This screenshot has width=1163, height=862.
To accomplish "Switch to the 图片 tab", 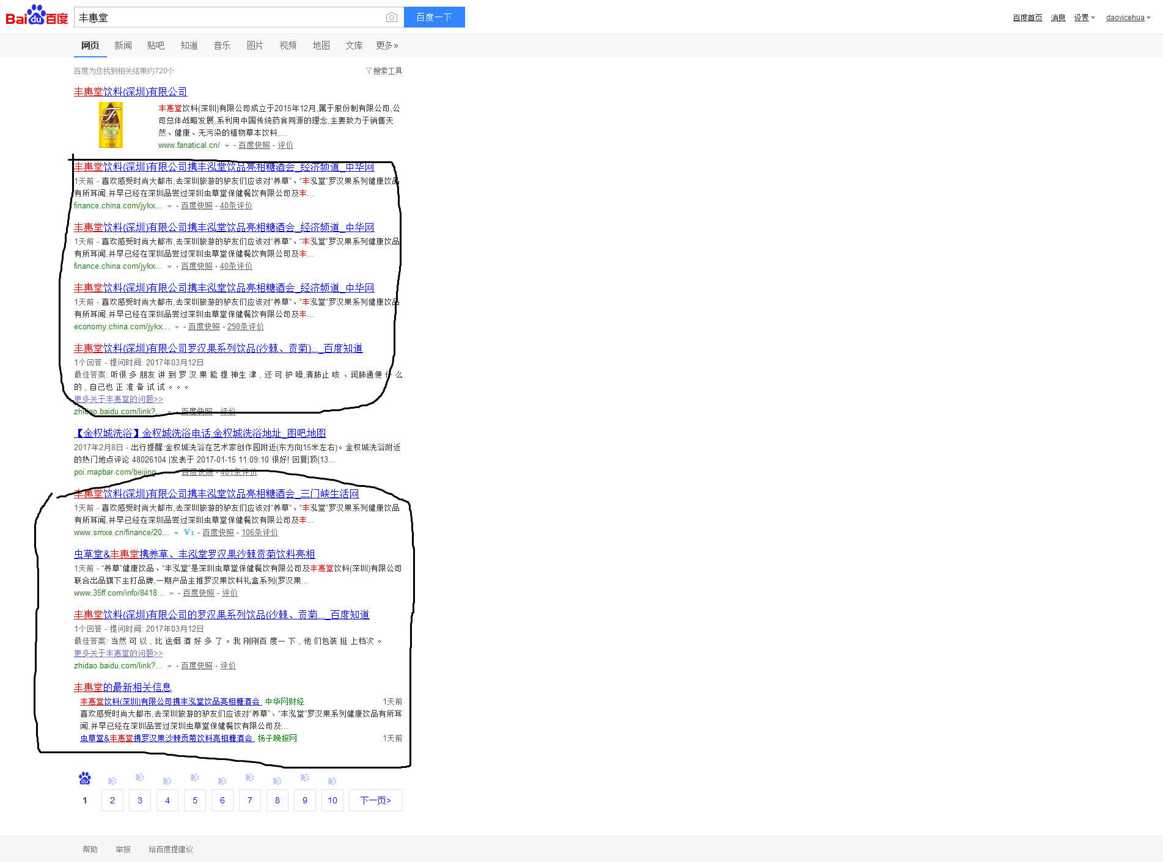I will click(x=255, y=45).
